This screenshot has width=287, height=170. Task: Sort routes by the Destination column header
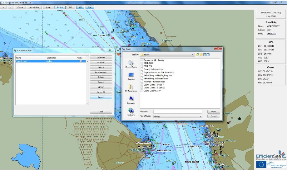[52, 58]
